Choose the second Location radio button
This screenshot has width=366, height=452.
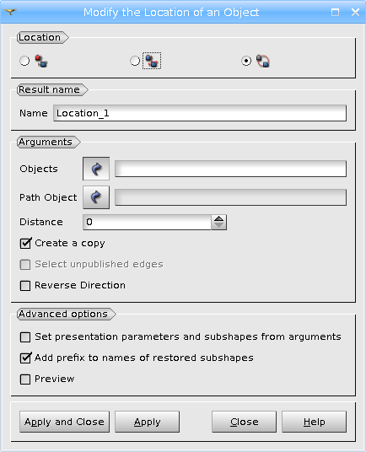coord(135,61)
